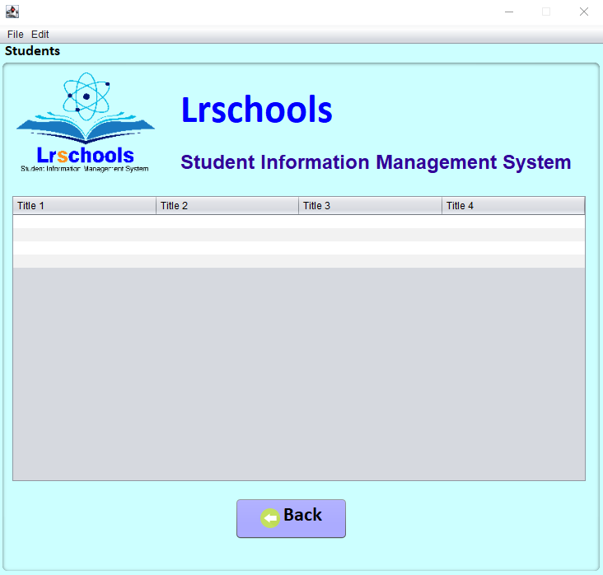Select the Title 1 column header
Viewport: 603px width, 575px height.
pyautogui.click(x=85, y=206)
